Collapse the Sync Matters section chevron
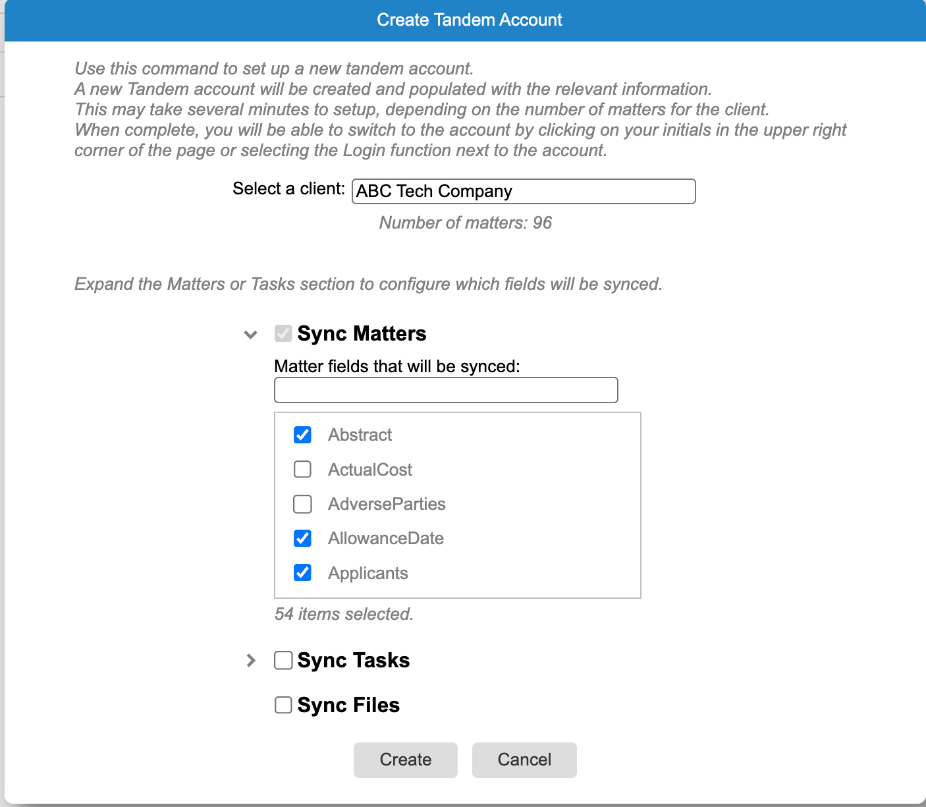 coord(250,335)
